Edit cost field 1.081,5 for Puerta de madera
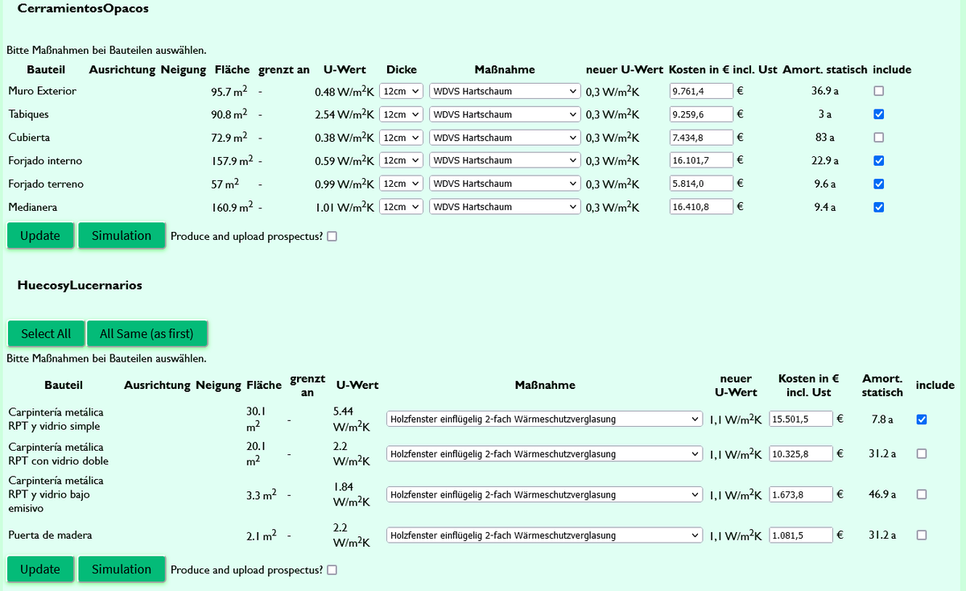 tap(801, 535)
